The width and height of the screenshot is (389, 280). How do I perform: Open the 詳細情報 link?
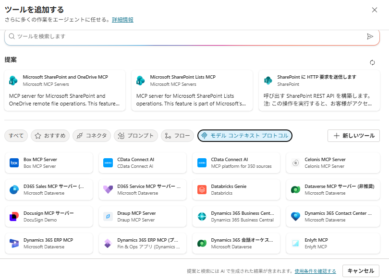(x=122, y=20)
